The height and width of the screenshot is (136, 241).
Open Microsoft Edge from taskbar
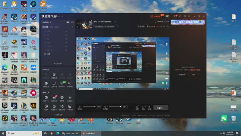coord(58,133)
